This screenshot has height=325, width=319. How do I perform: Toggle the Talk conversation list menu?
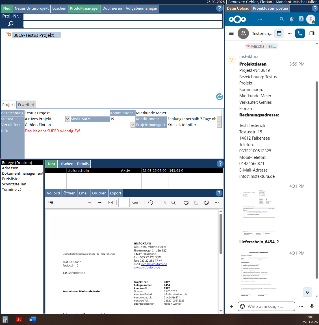tap(231, 33)
